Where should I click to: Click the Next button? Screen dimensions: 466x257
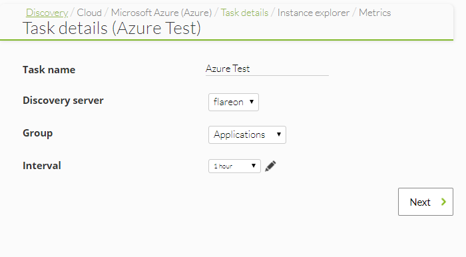click(425, 202)
